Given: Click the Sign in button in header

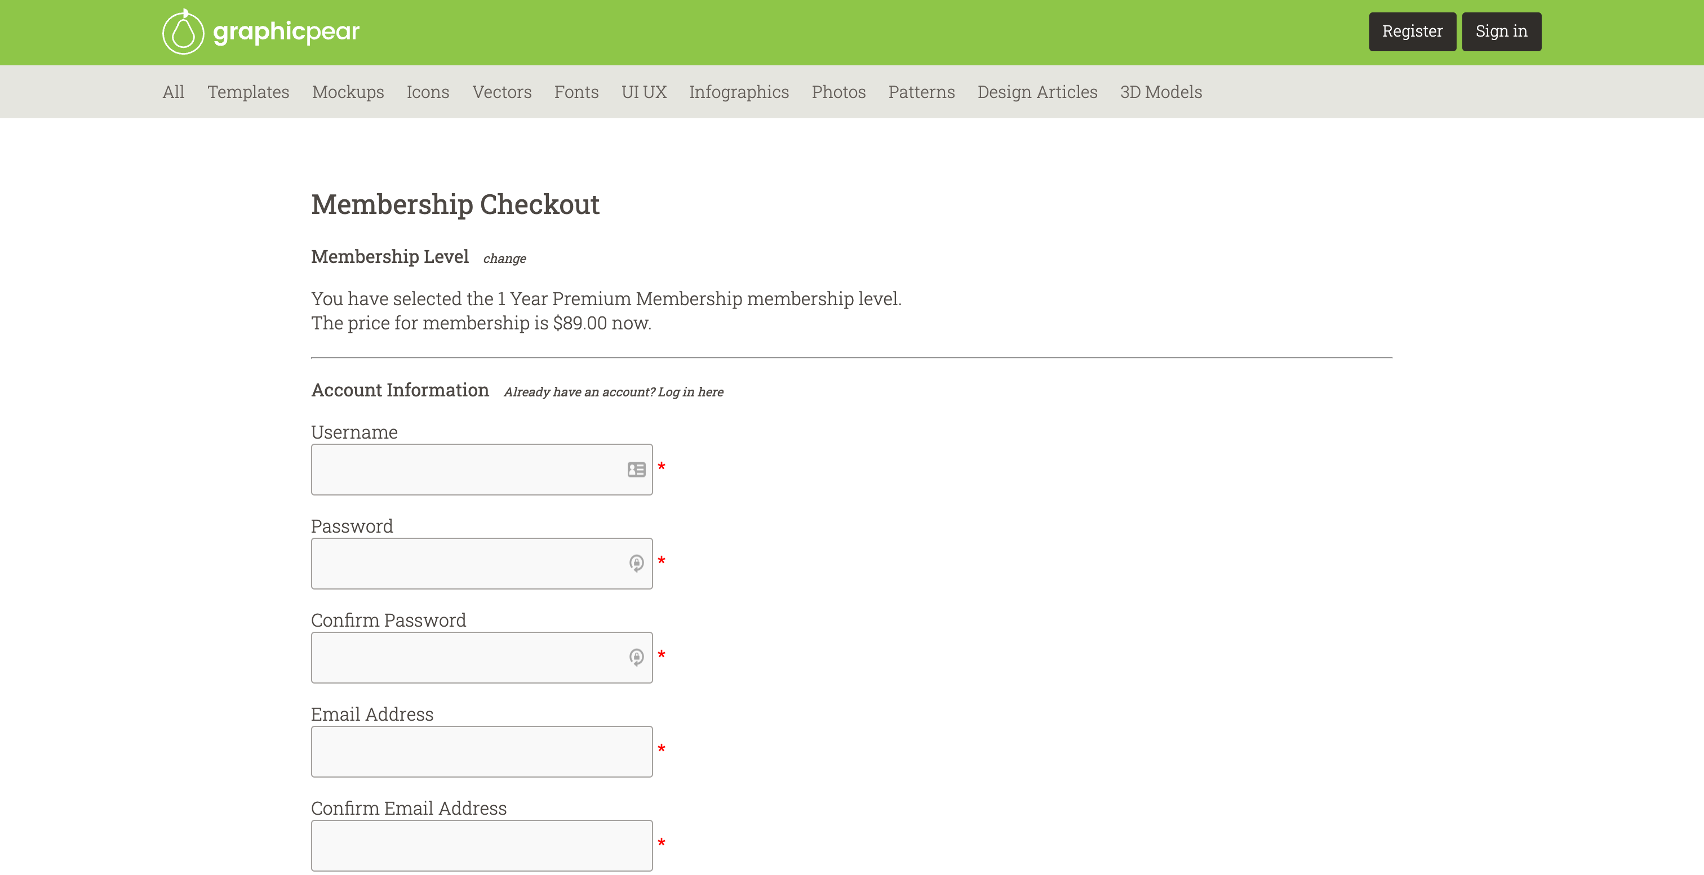Looking at the screenshot, I should pos(1501,32).
